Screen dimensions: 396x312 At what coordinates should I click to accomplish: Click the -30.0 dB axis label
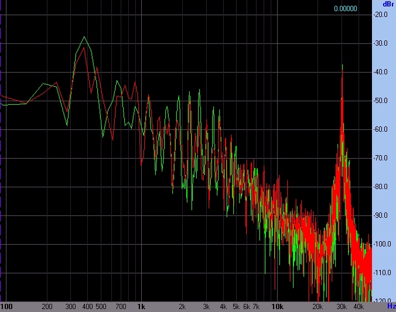pos(380,43)
